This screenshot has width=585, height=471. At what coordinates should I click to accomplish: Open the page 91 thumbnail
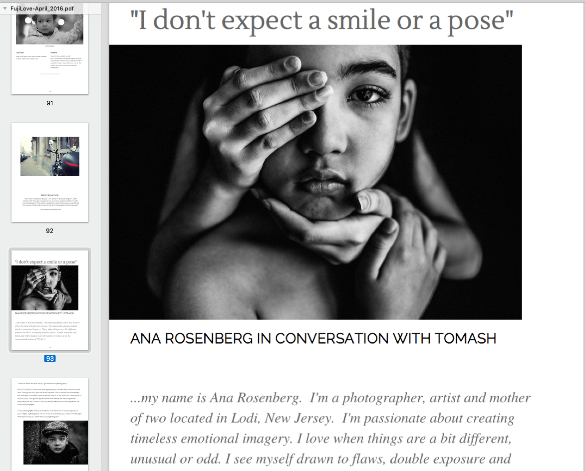tap(50, 54)
